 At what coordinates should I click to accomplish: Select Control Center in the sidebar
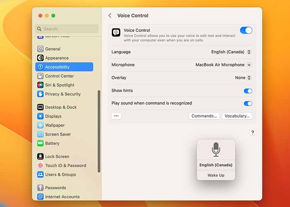[64, 76]
